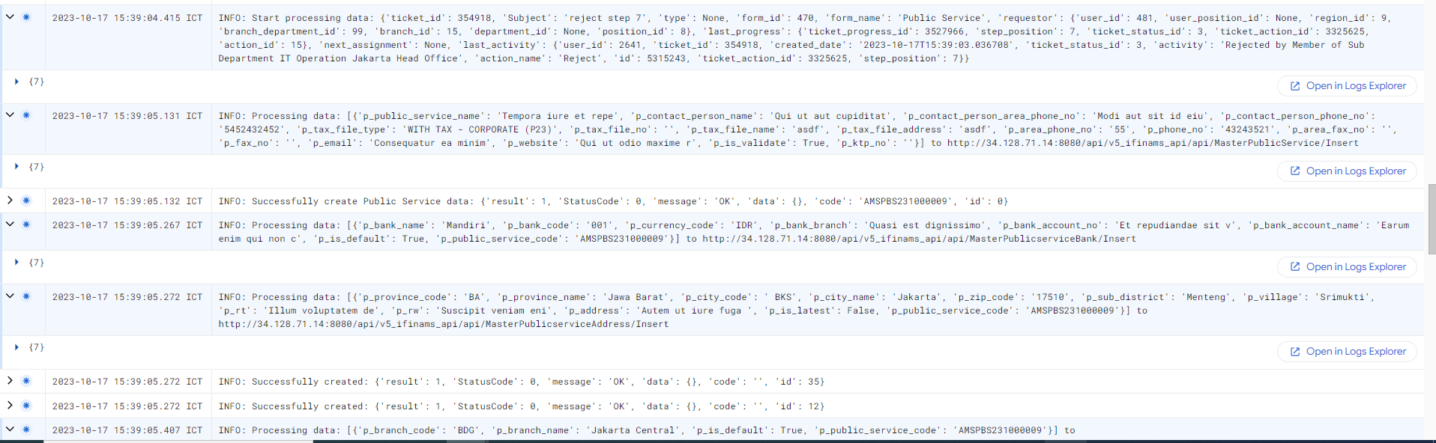Click severity icon of the 15:39:05.132 log entry

point(26,201)
